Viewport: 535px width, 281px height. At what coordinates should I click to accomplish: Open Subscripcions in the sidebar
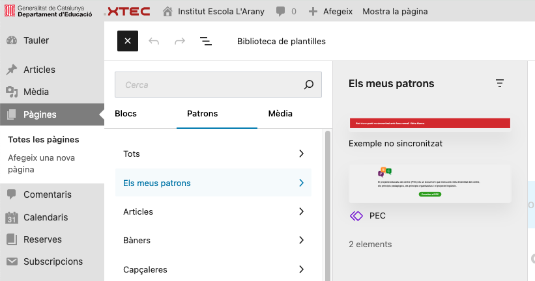(52, 261)
